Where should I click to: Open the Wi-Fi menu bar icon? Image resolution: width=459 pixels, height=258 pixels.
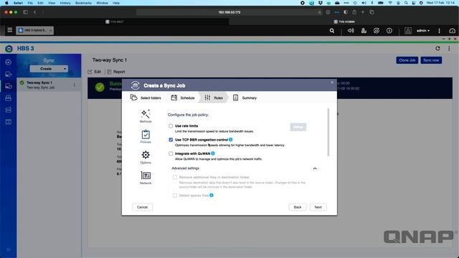pyautogui.click(x=390, y=3)
